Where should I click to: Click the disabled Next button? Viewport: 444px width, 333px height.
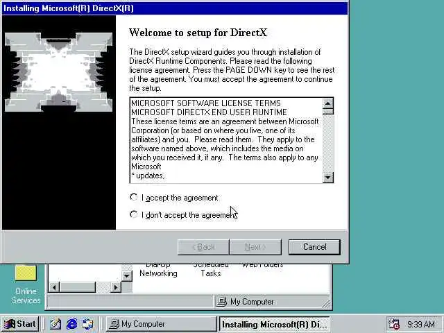point(256,247)
